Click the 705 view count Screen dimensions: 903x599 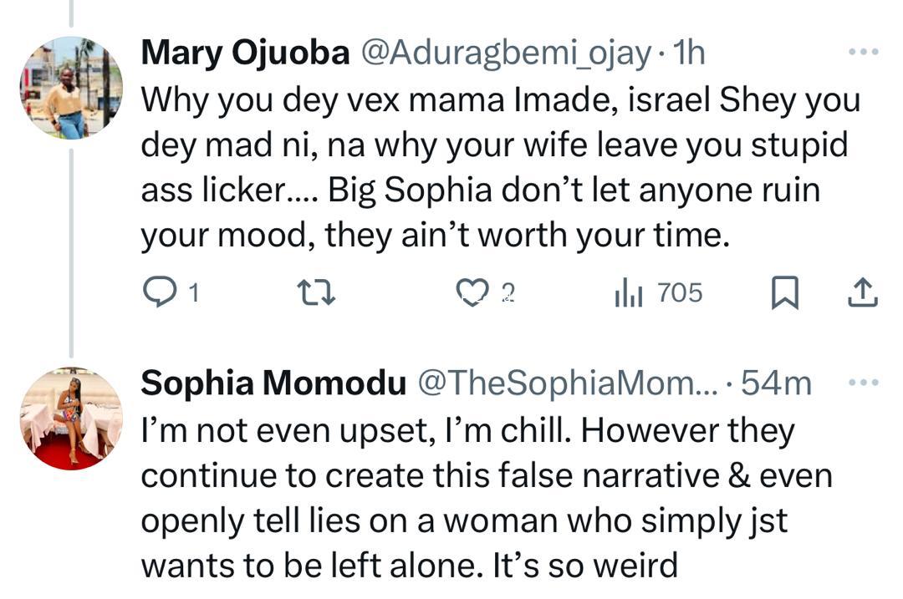[680, 292]
